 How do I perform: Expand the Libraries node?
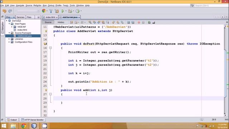9,39
